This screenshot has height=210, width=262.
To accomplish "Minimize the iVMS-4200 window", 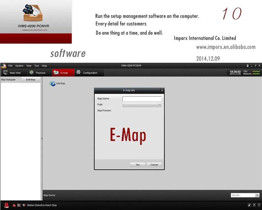I will tap(252, 66).
